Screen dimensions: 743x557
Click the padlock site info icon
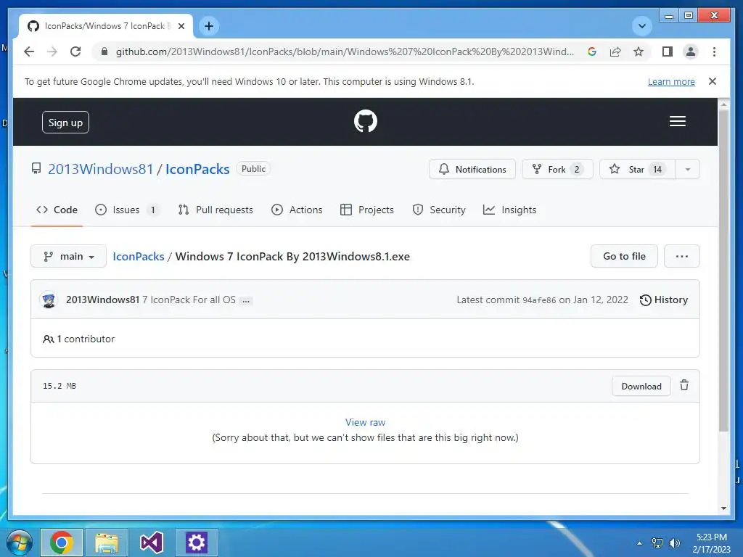104,51
